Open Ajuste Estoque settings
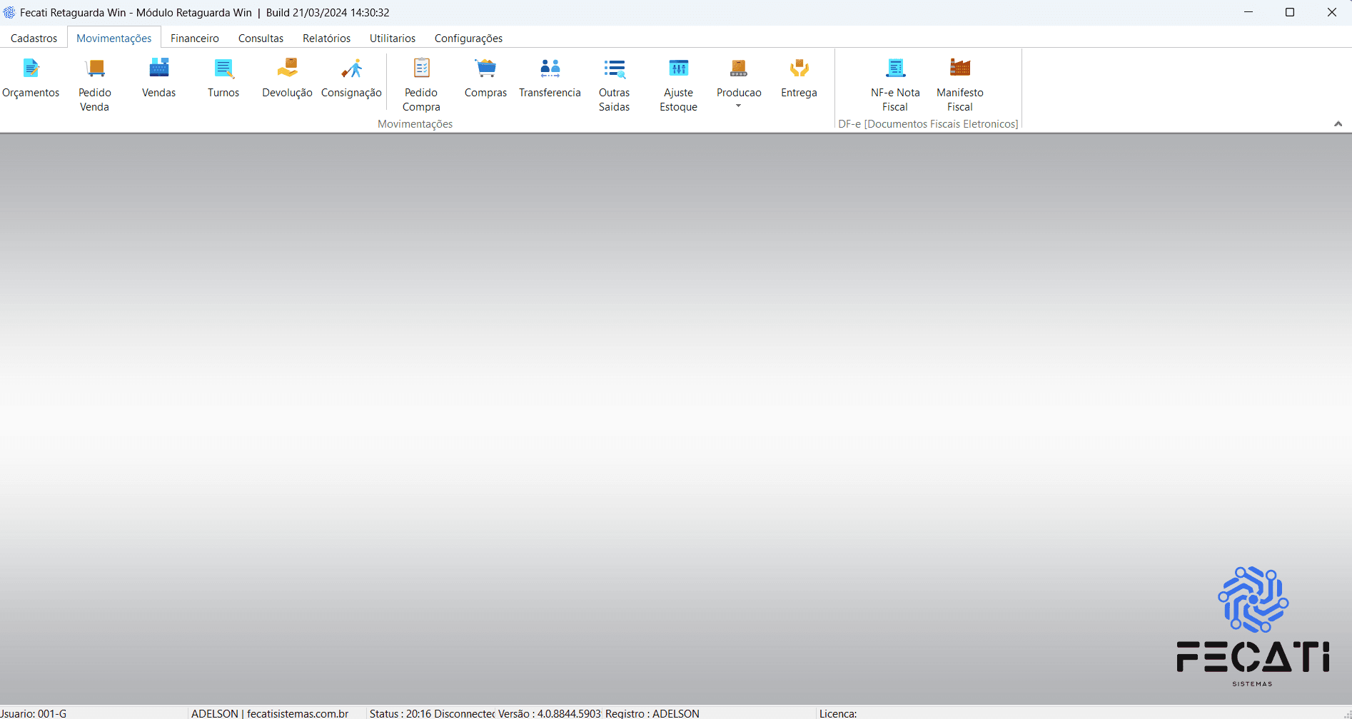Screen dimensions: 1352x719 (678, 69)
